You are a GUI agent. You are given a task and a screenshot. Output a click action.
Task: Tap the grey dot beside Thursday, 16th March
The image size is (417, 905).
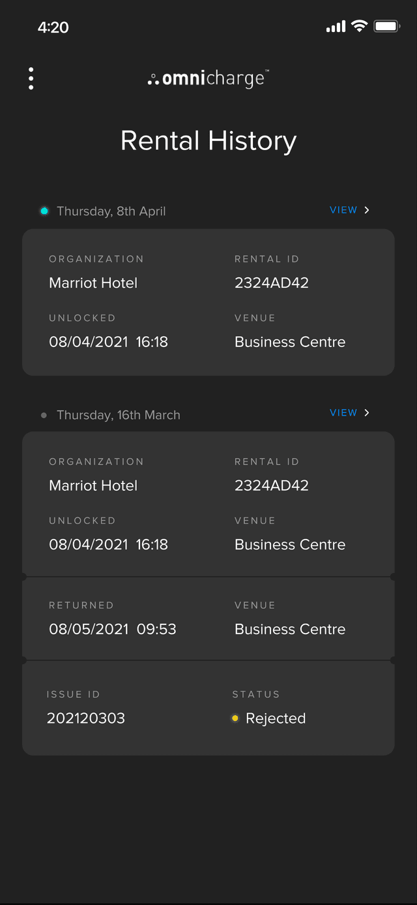click(44, 415)
